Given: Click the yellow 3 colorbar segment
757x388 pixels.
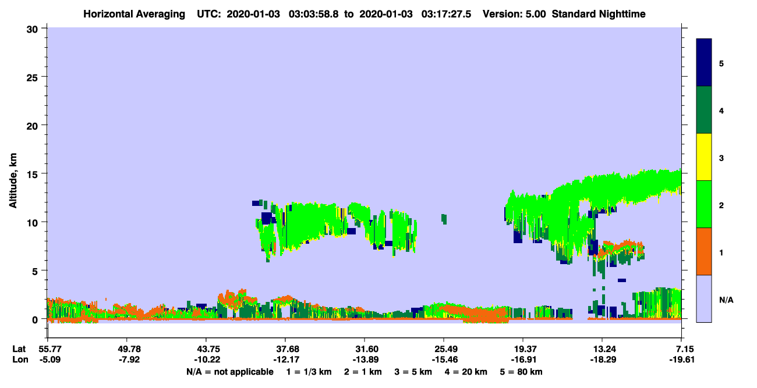Looking at the screenshot, I should (x=704, y=157).
